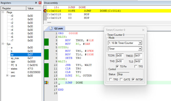Pin the Registers panel with the pushpin icon
This screenshot has height=101, width=171.
click(36, 3)
